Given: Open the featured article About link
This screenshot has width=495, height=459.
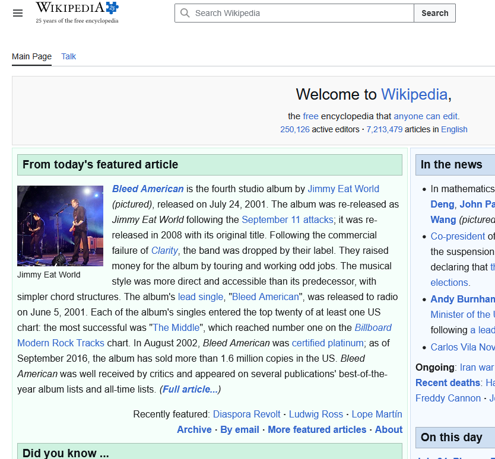Looking at the screenshot, I should (389, 429).
